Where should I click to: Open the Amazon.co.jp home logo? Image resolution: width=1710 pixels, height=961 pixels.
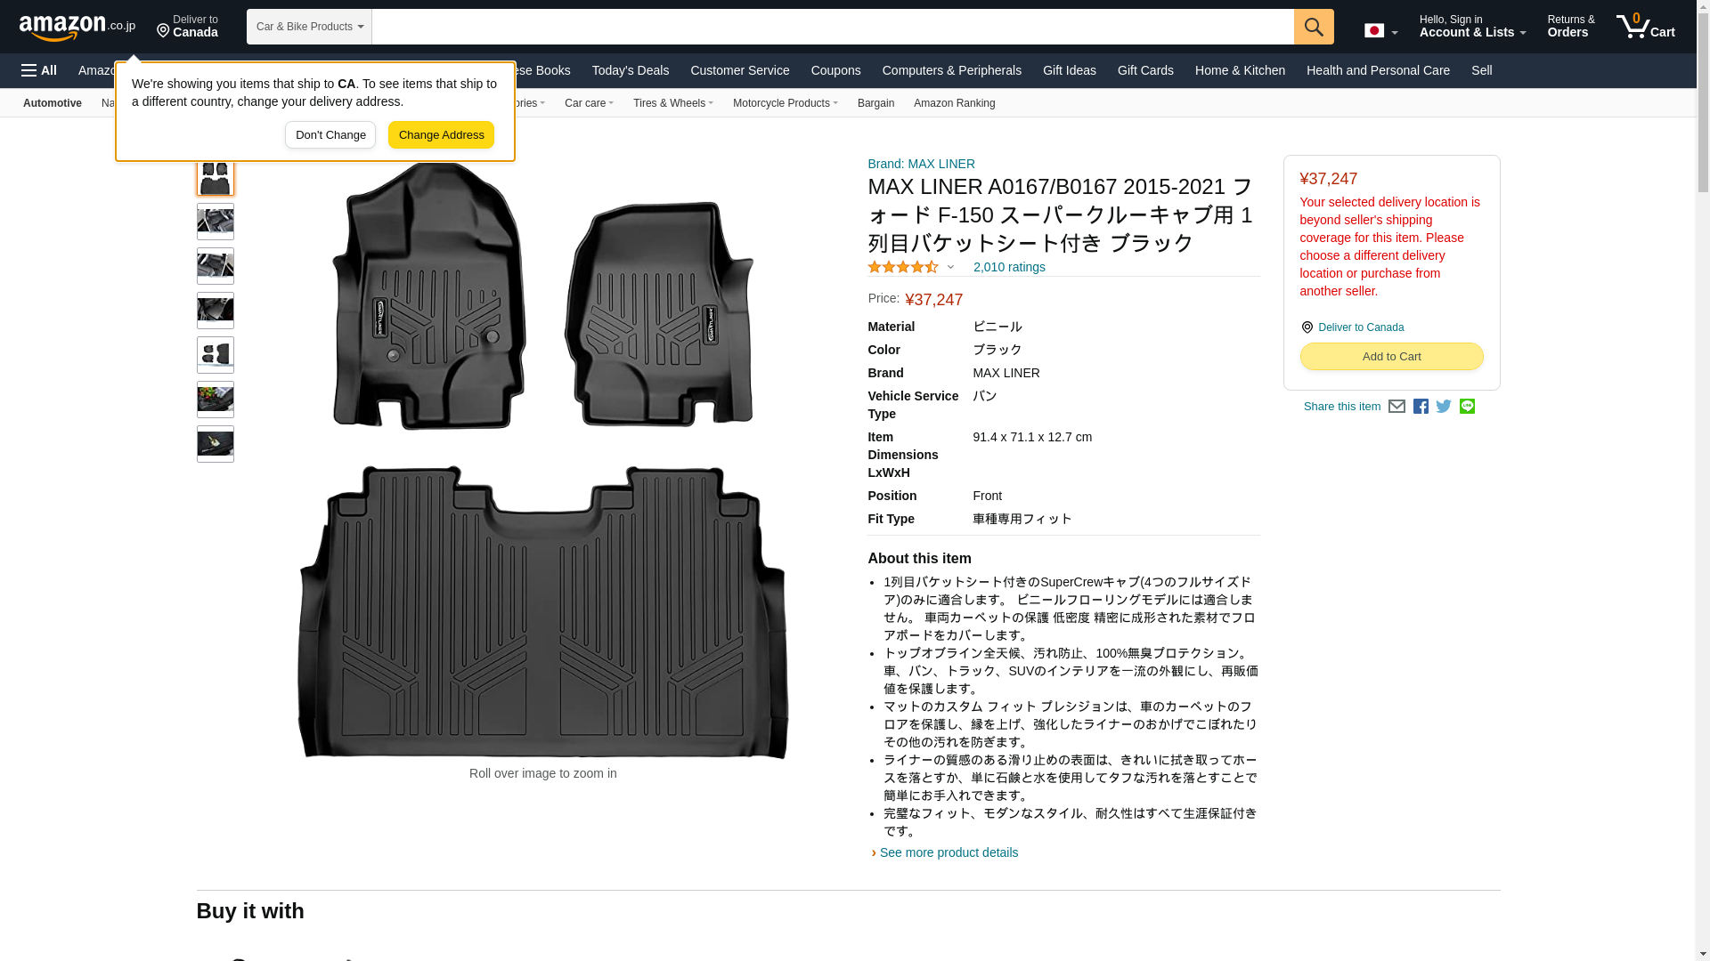[77, 28]
